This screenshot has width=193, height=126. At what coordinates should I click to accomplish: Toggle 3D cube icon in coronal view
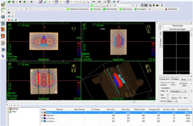coord(10,64)
